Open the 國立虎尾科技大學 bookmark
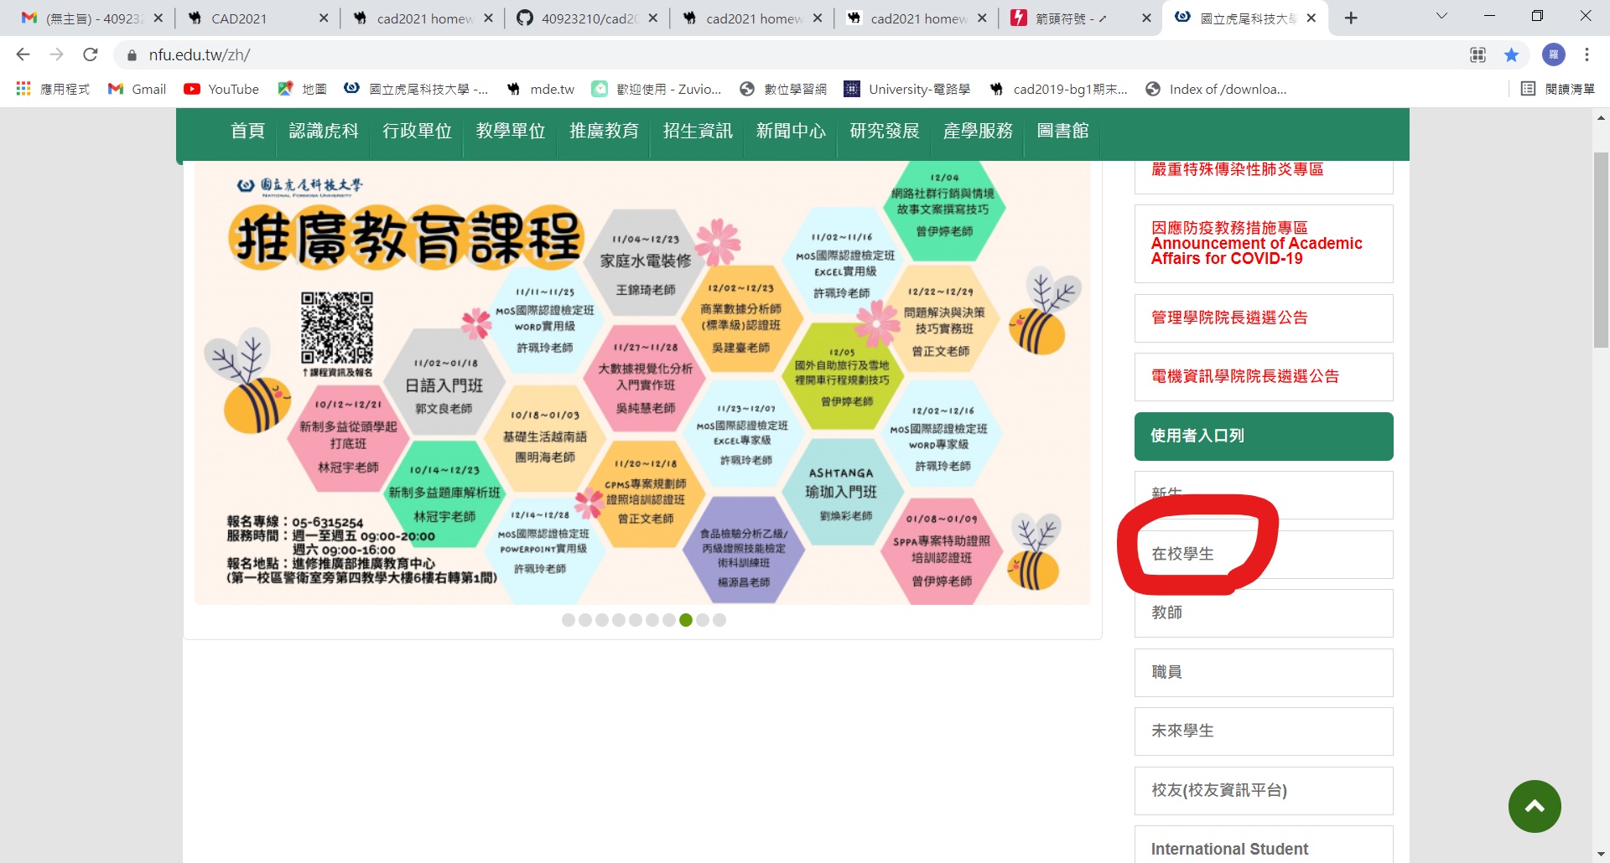This screenshot has height=863, width=1610. click(x=416, y=89)
